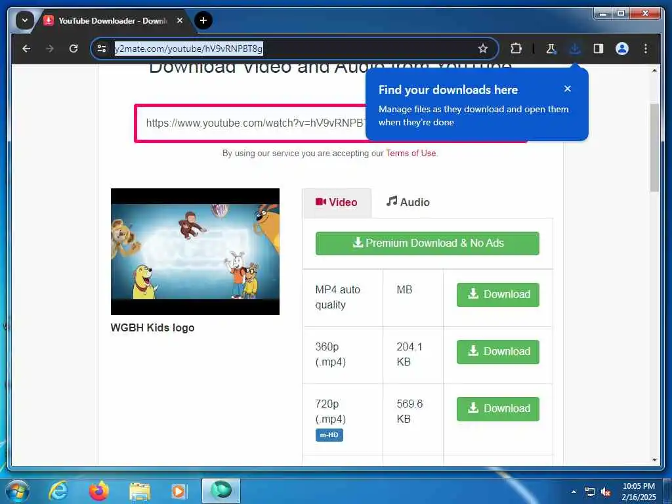Screen dimensions: 672x504
Task: Switch to the Audio tab
Action: [x=408, y=202]
